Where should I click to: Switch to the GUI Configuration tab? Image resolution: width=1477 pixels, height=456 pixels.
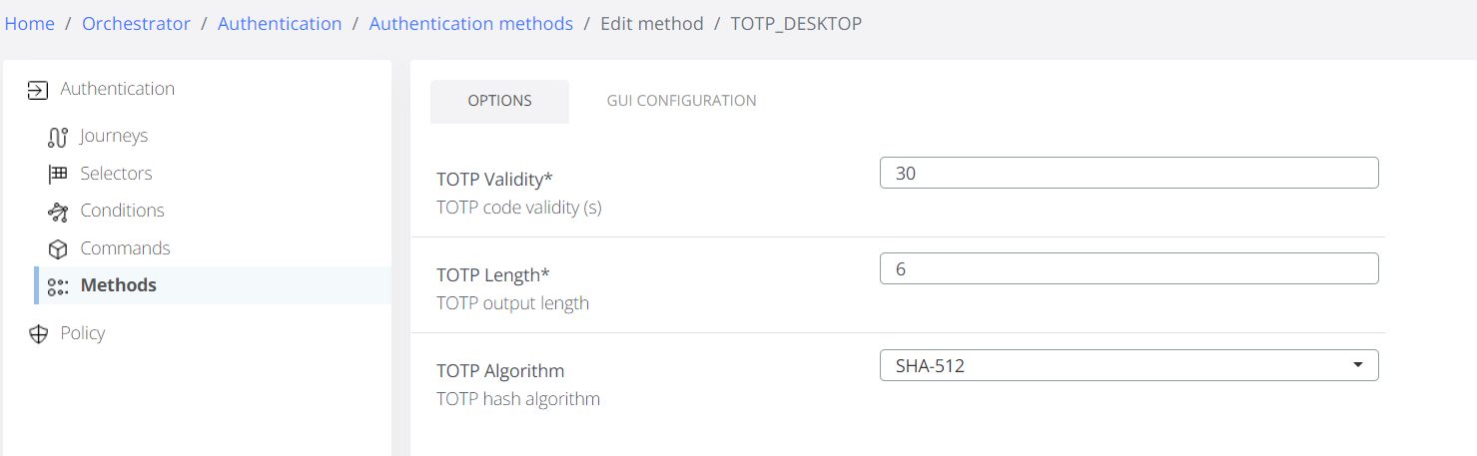click(x=681, y=101)
